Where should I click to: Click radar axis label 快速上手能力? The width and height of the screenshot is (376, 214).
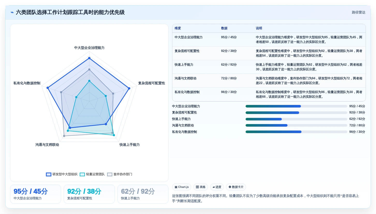[129, 145]
